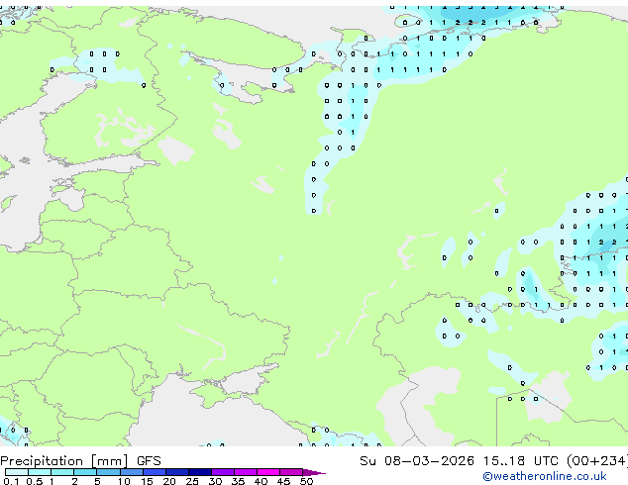This screenshot has width=628, height=485.
Task: Select the 2–5 mm legend swatch
Action: [85, 472]
